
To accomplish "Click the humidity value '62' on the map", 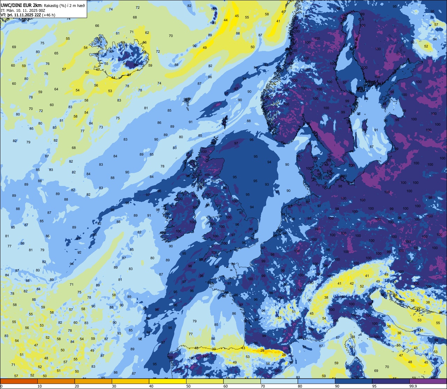I will coord(147,33).
